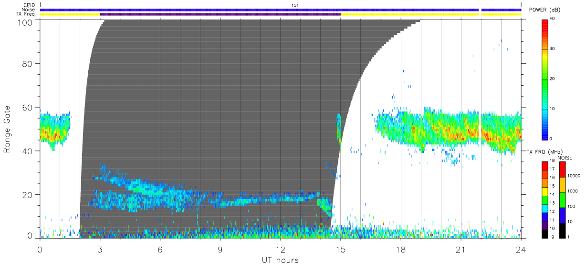
Task: Click power colorbar label '20'
Action: [553, 79]
